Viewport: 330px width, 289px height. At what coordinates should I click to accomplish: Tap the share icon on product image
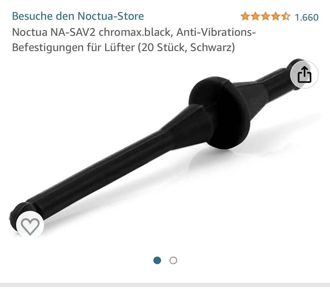click(304, 74)
